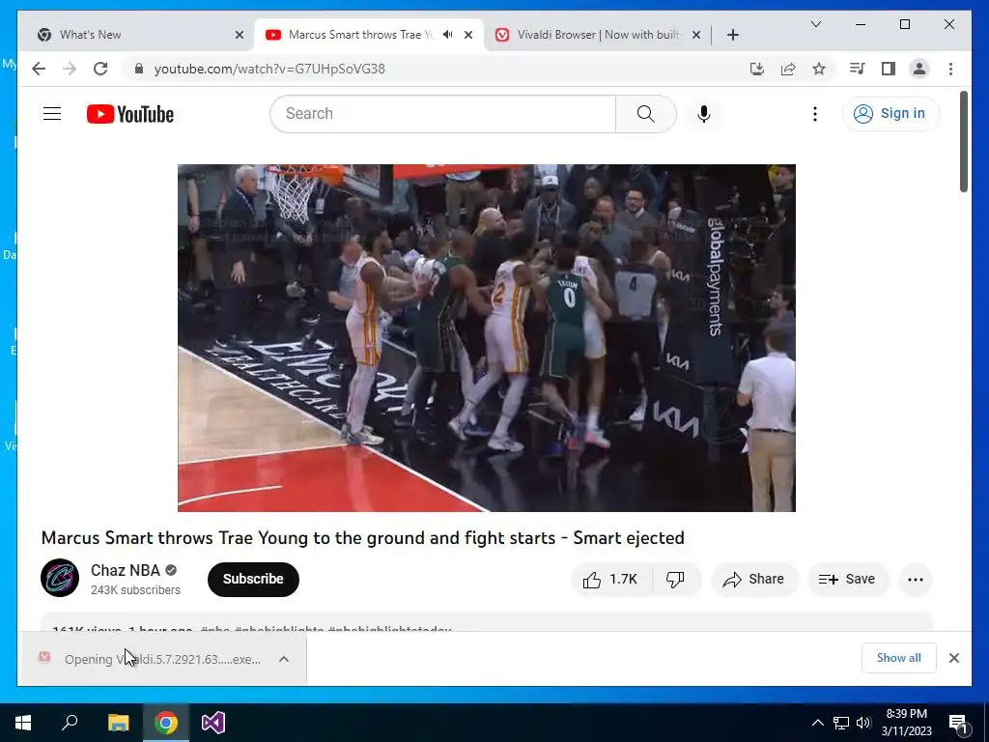Open the Chrome profile avatar
The image size is (989, 742).
(x=919, y=69)
